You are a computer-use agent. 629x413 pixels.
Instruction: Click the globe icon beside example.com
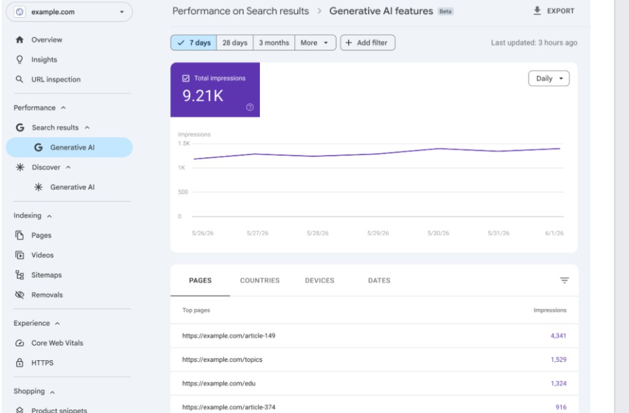point(19,12)
